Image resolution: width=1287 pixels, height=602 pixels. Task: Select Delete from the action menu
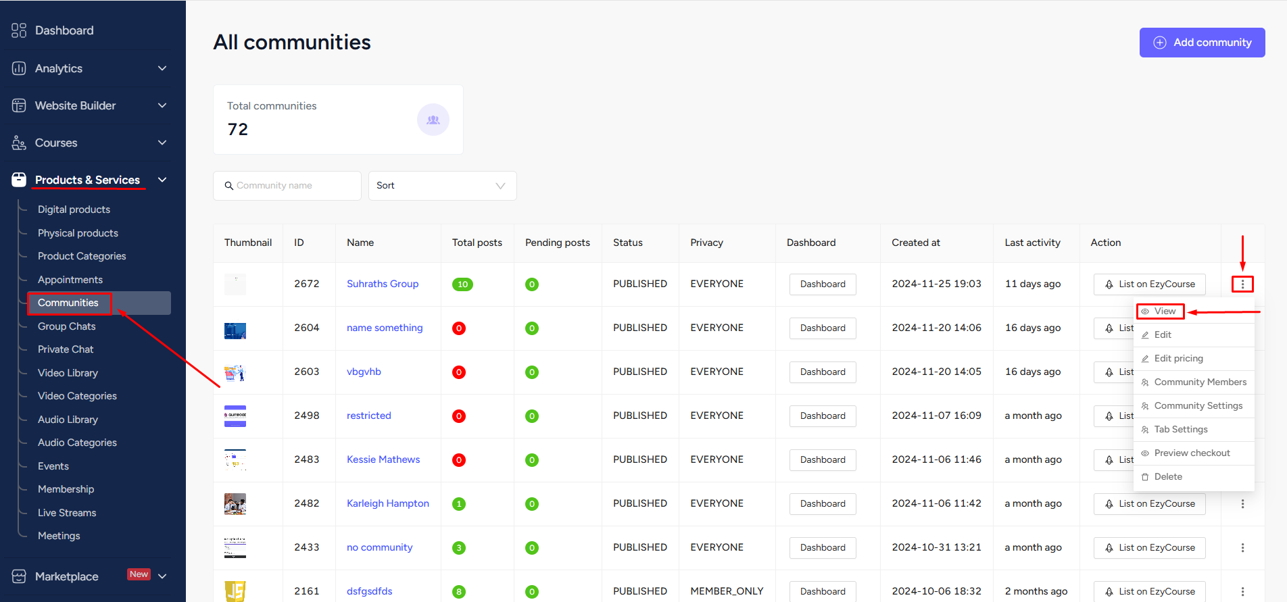click(x=1194, y=477)
